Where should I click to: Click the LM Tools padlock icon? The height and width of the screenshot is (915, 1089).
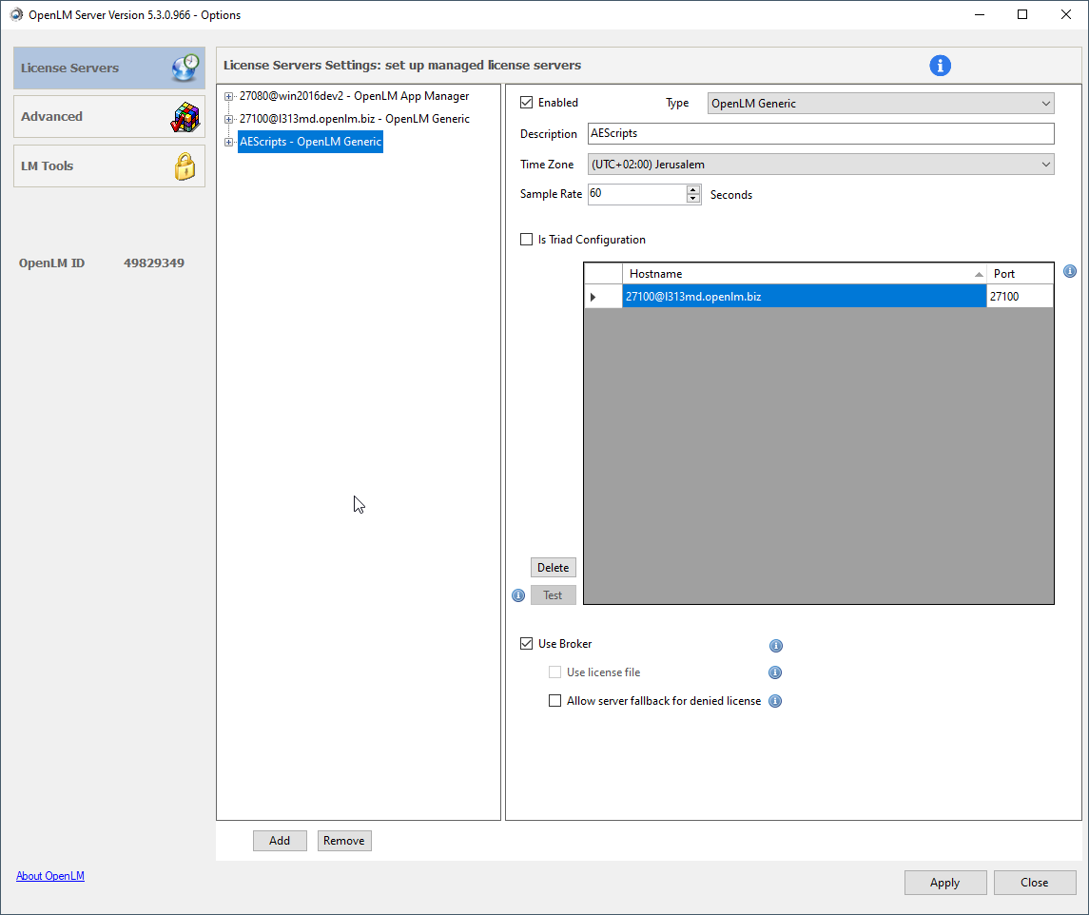[x=185, y=166]
